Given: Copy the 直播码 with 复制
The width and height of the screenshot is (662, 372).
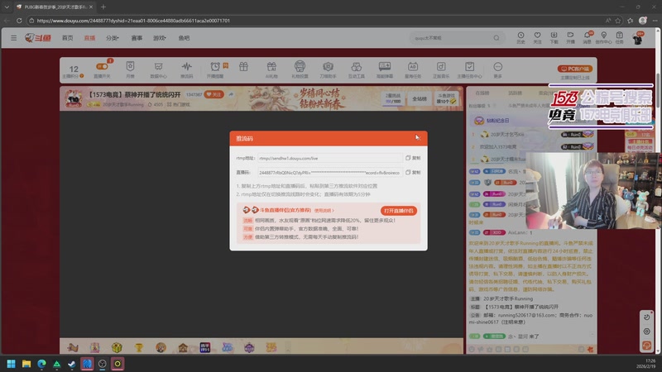Looking at the screenshot, I should point(413,173).
